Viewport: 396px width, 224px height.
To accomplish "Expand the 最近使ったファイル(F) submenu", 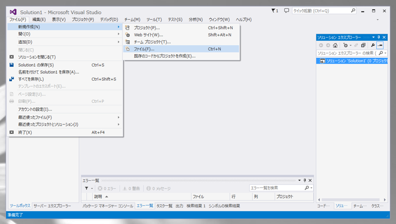I will tap(65, 117).
